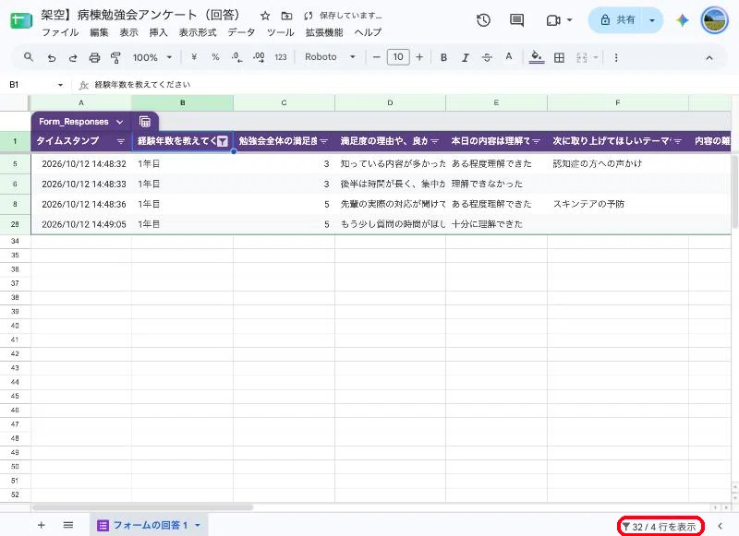Open the active filter on 経験年数 column
The width and height of the screenshot is (739, 536).
click(x=223, y=141)
